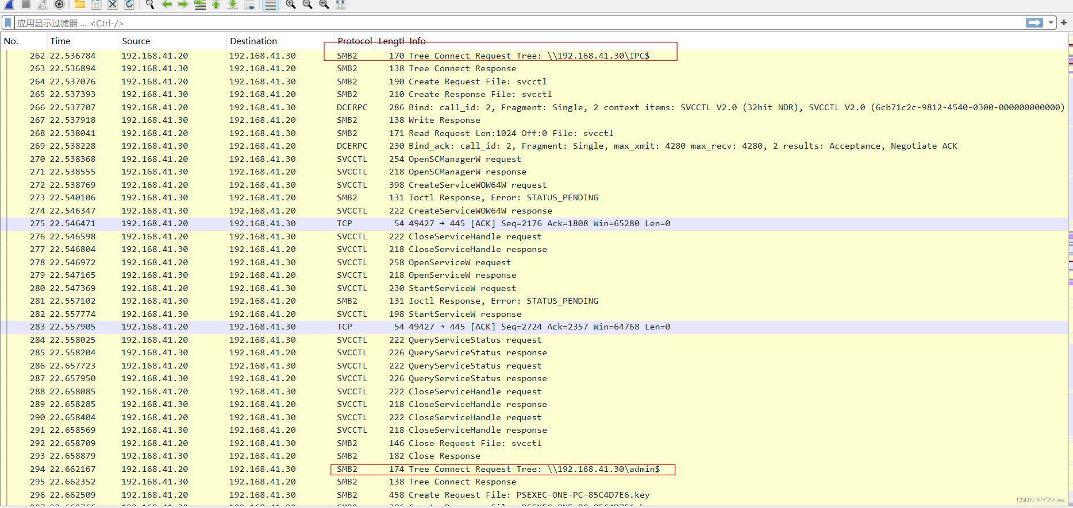The width and height of the screenshot is (1073, 508).
Task: Start capturing packets with the shark fin icon
Action: click(9, 5)
